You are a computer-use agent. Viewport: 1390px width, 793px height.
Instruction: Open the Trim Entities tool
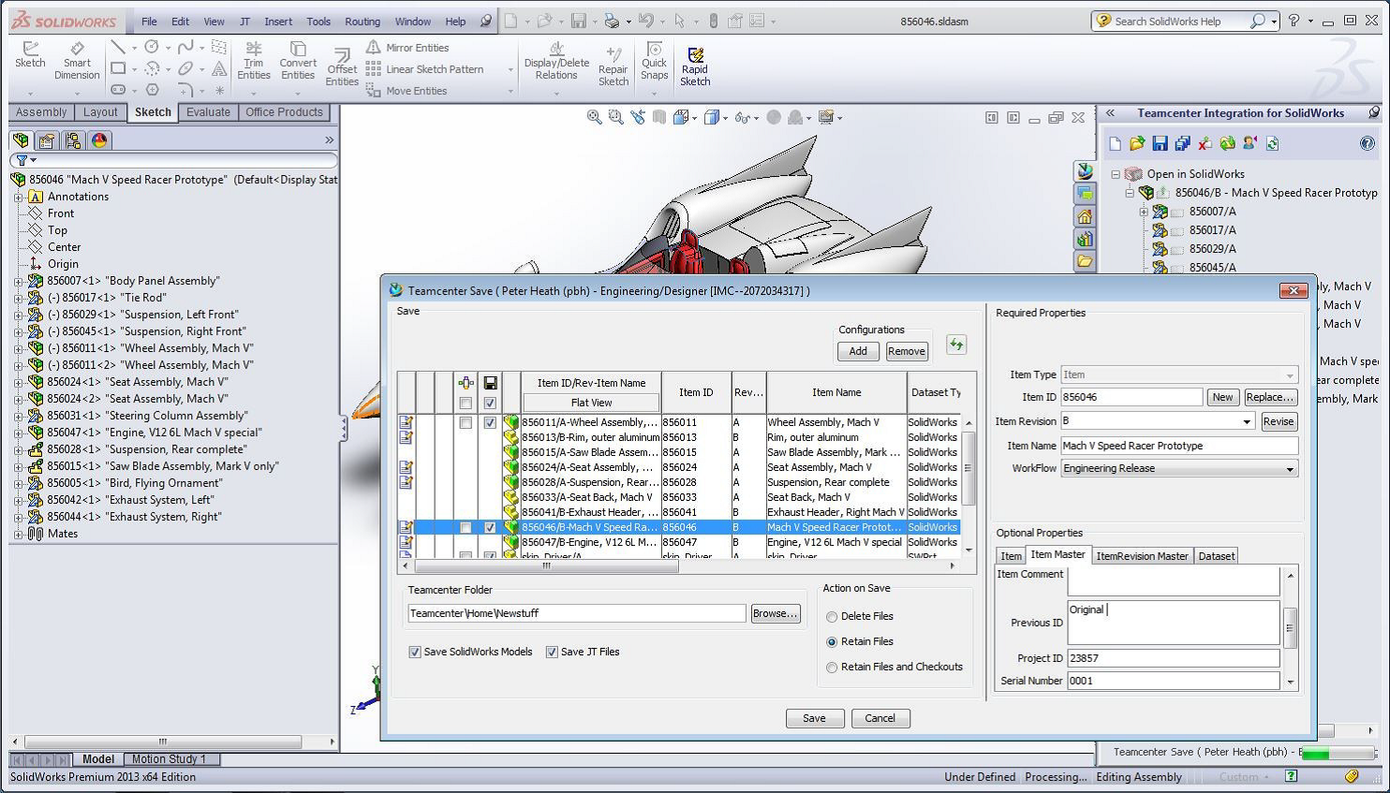(253, 62)
